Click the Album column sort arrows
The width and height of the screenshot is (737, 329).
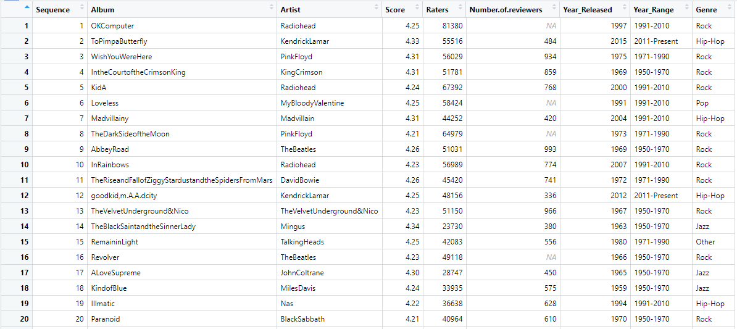(x=271, y=7)
